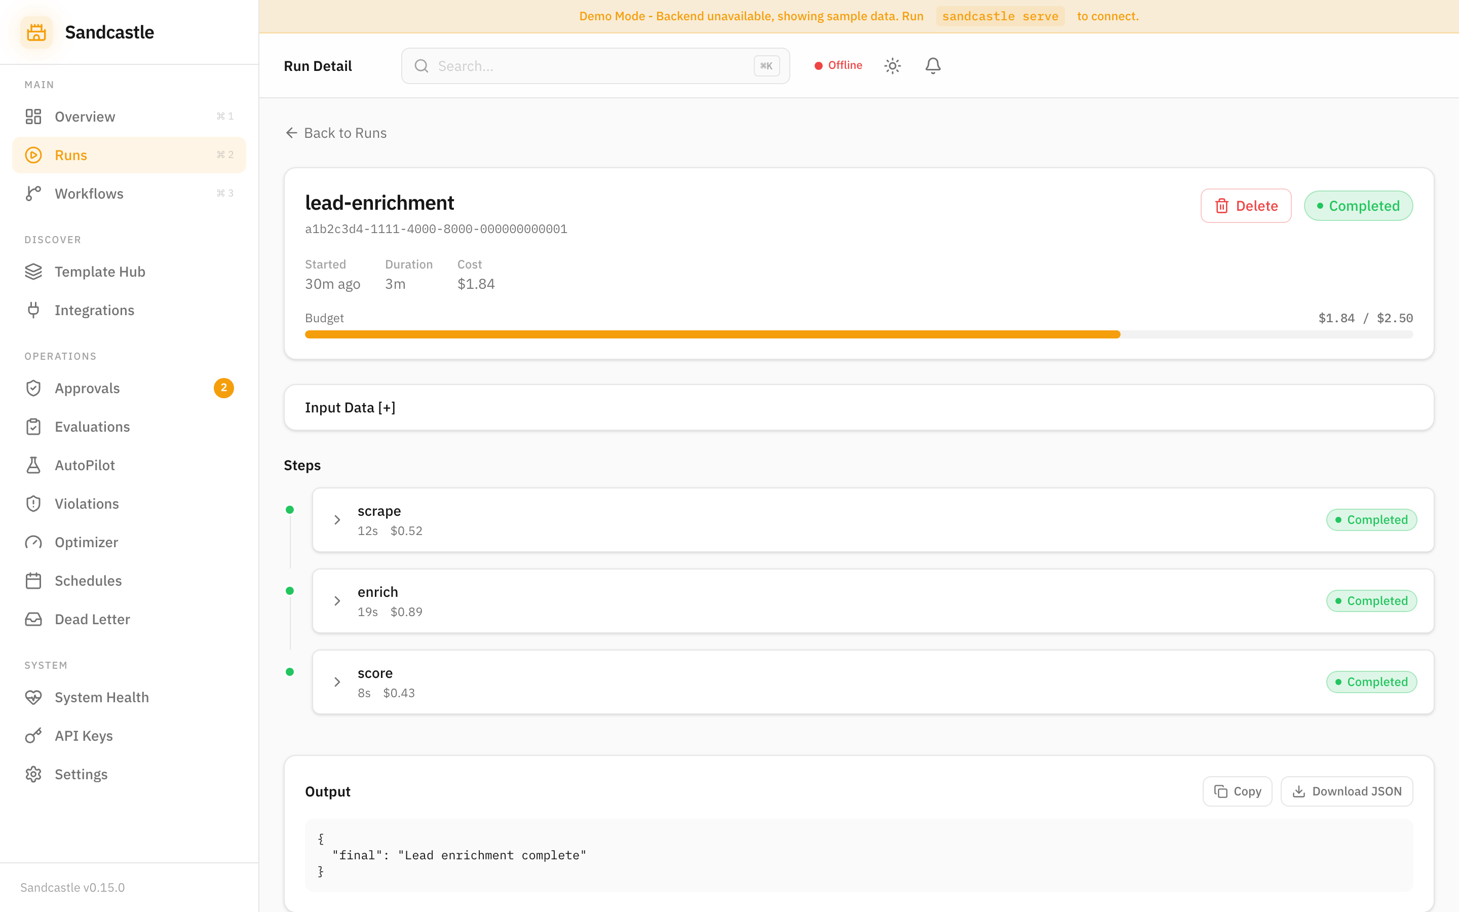
Task: Expand the scrape step chevron
Action: point(337,520)
